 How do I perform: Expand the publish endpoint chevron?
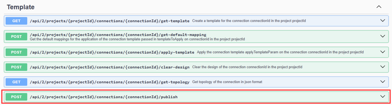pos(383,97)
